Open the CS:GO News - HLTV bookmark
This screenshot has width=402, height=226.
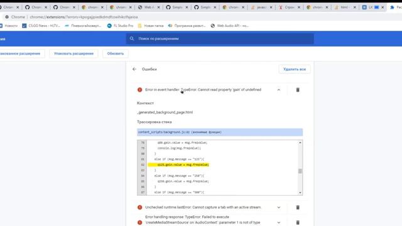click(41, 26)
